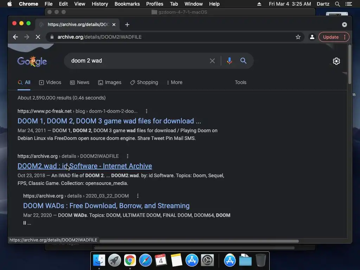The width and height of the screenshot is (360, 270).
Task: Open Launchpad from the Dock
Action: tap(115, 261)
